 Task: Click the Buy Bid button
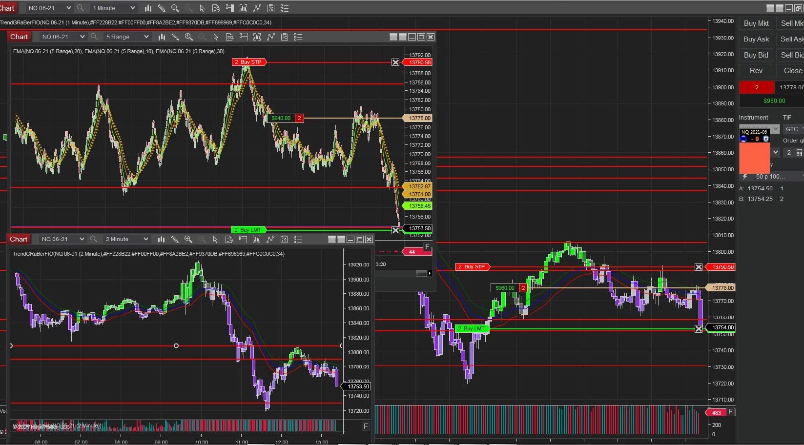tap(756, 55)
